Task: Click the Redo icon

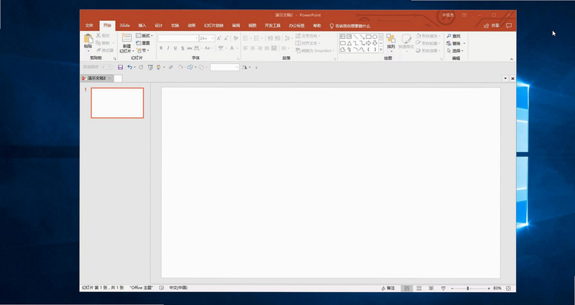Action: tap(141, 67)
